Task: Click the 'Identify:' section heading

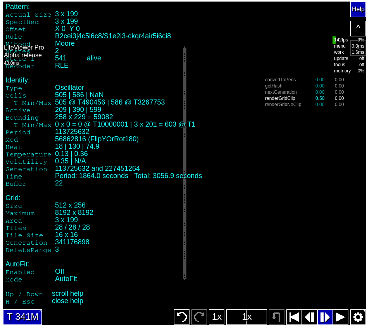Action: tap(17, 80)
